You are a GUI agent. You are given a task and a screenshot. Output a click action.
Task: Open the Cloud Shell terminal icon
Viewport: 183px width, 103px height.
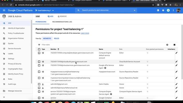(158, 10)
